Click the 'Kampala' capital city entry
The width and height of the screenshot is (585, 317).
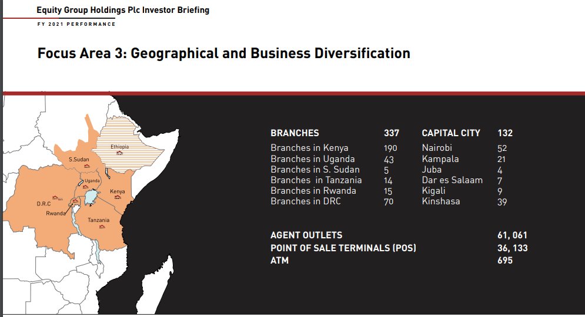pyautogui.click(x=440, y=159)
